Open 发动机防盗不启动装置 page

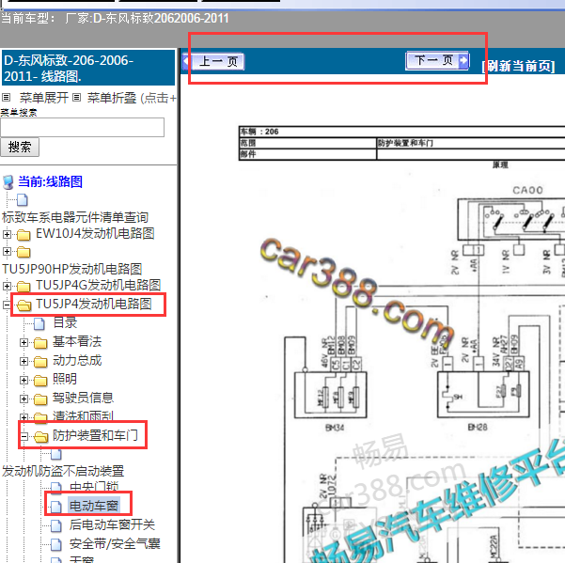[x=63, y=471]
